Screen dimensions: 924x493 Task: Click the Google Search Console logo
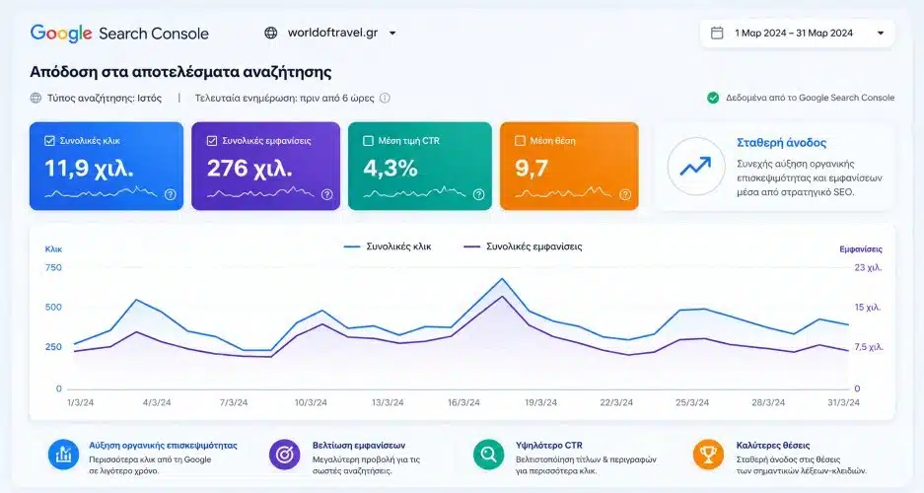click(119, 33)
